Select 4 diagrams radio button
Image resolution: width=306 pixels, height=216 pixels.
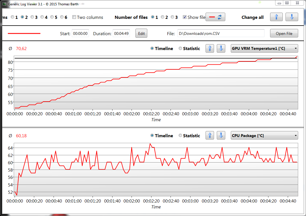[x=42, y=17]
